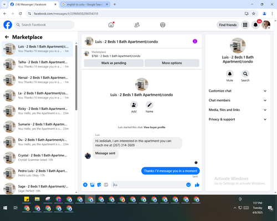Open the Chrome profile icon
The width and height of the screenshot is (277, 221).
click(x=264, y=14)
